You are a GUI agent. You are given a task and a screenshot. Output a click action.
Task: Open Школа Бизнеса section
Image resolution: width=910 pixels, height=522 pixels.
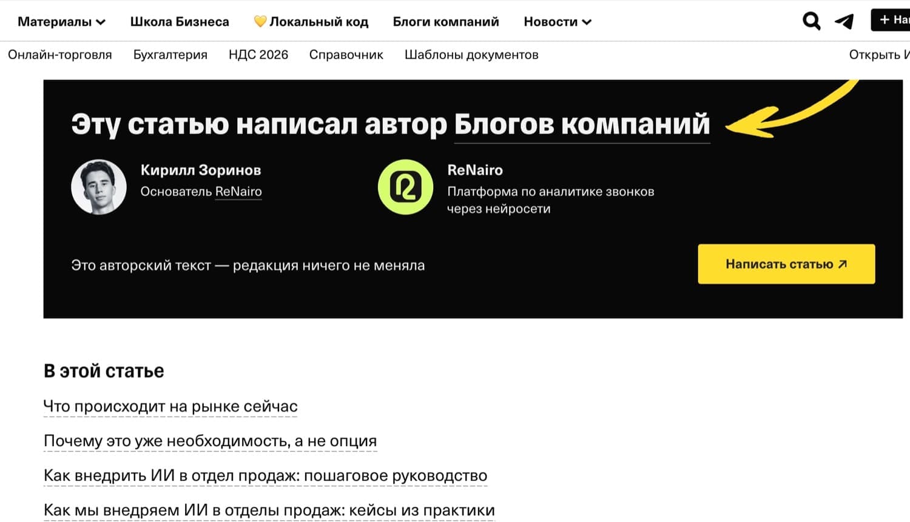pyautogui.click(x=180, y=22)
